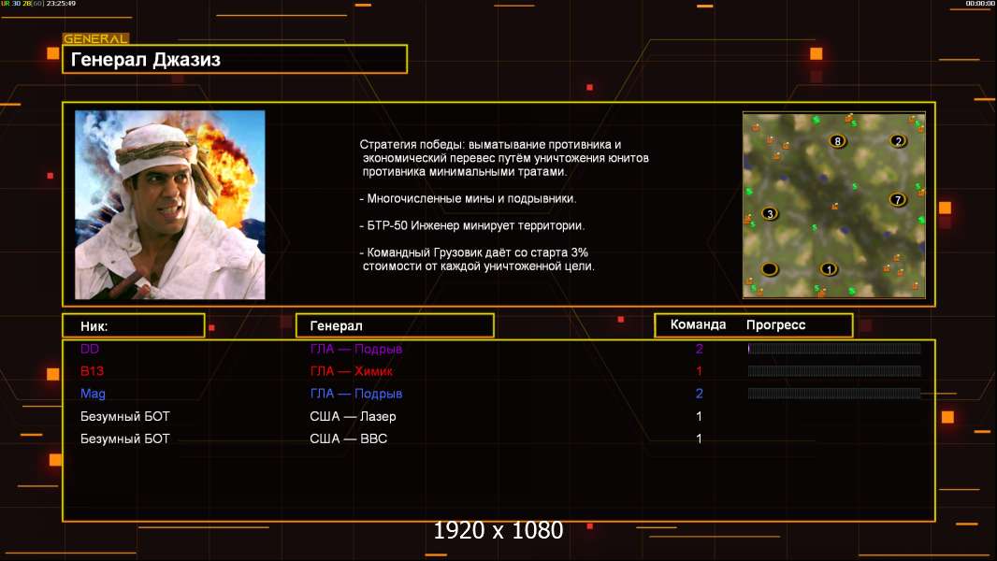Click 'США — ВВС' general entry

(x=349, y=439)
